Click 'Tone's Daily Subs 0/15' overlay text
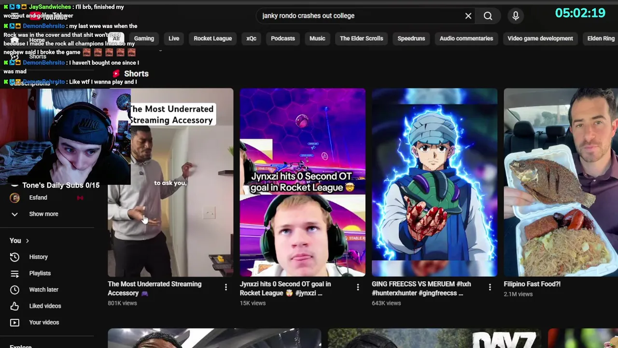 (x=61, y=185)
